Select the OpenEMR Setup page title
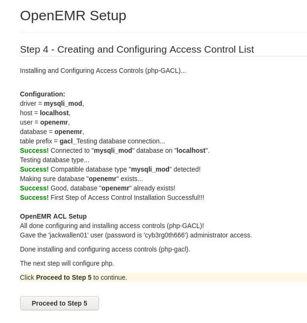This screenshot has height=323, width=307. (x=73, y=16)
